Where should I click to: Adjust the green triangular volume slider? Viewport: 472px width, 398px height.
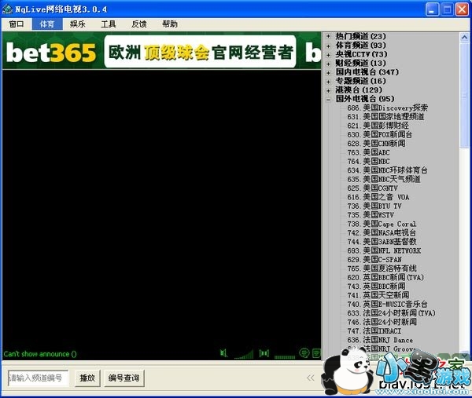[x=244, y=354]
